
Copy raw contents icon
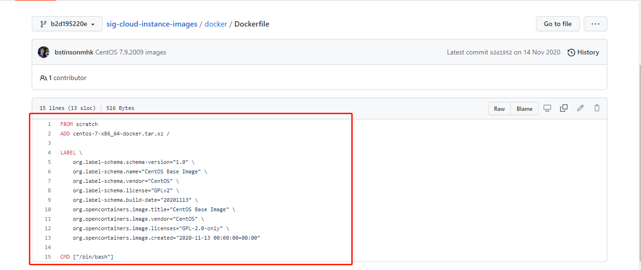(x=564, y=108)
